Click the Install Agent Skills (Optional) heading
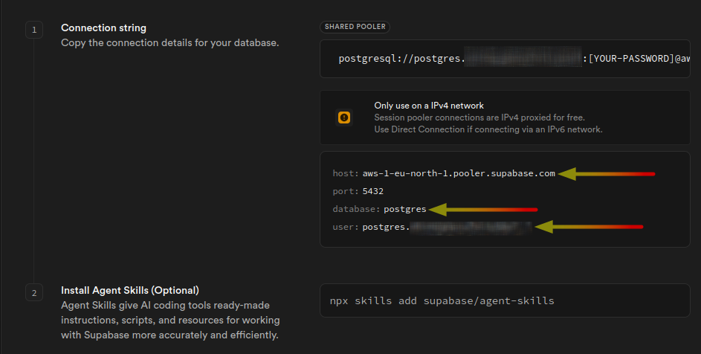This screenshot has width=701, height=354. (x=130, y=291)
